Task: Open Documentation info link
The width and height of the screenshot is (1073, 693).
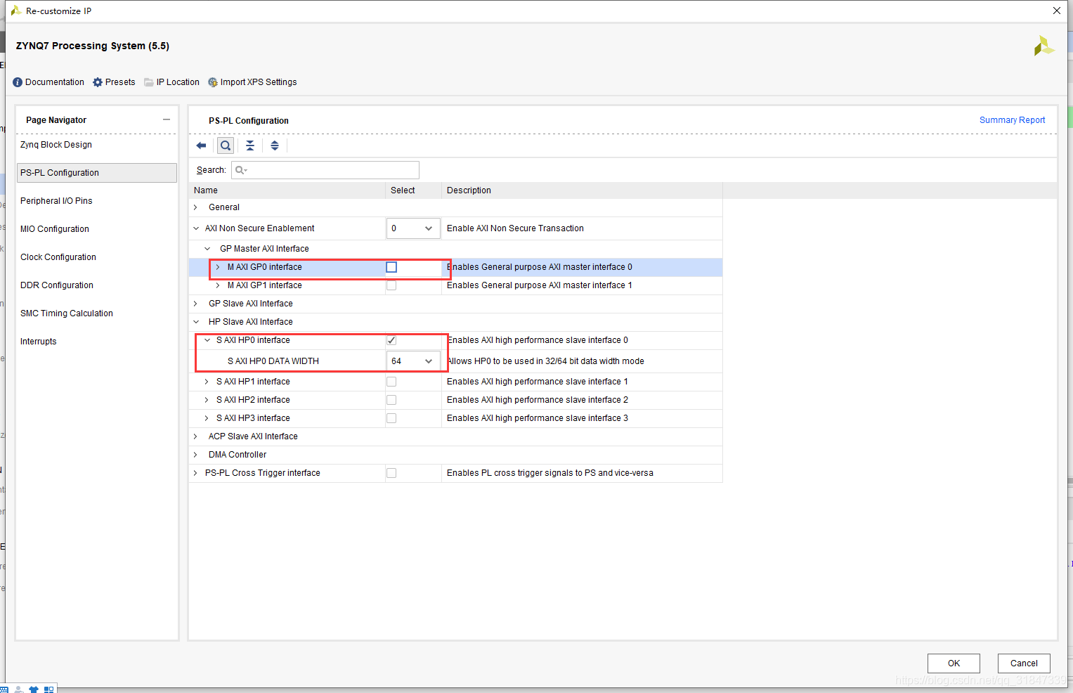Action: click(x=48, y=82)
